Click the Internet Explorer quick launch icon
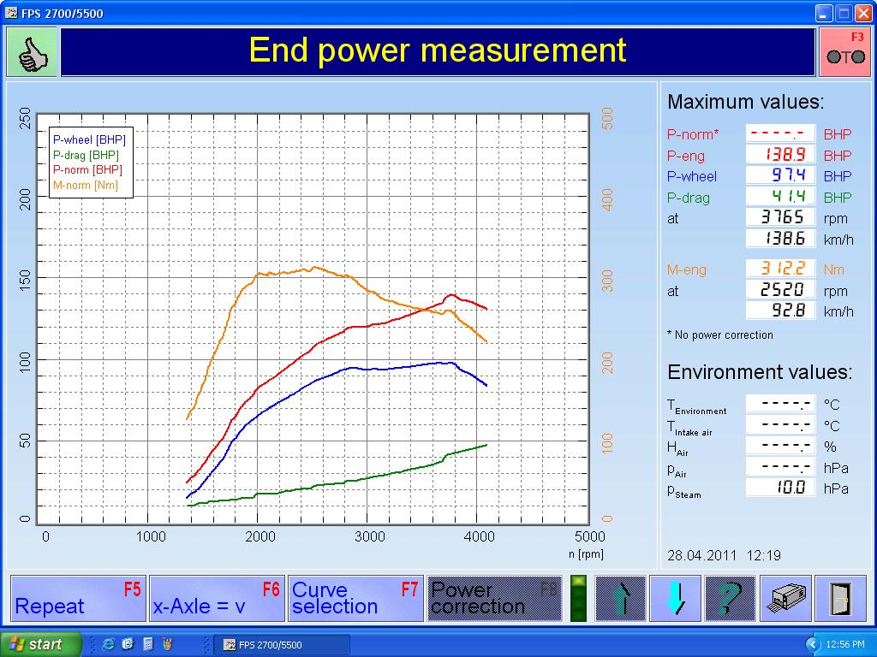The height and width of the screenshot is (657, 877). [109, 644]
